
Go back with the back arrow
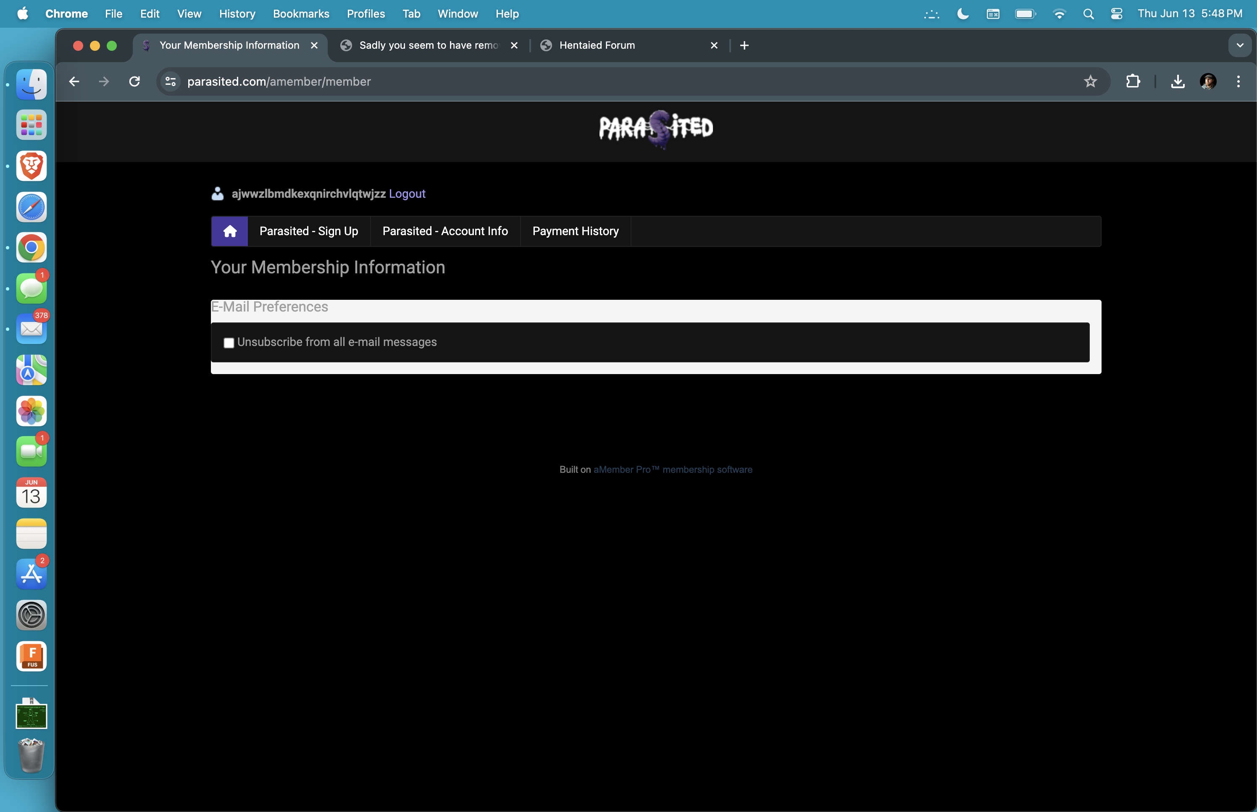point(74,81)
